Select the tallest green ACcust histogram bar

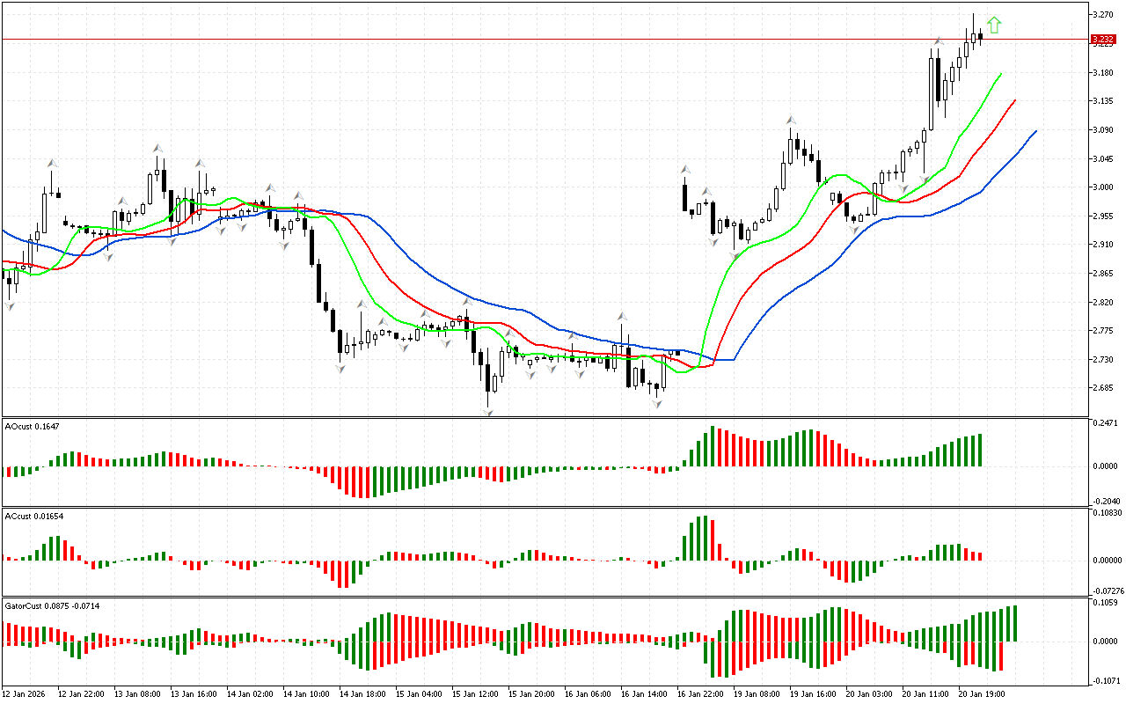click(x=704, y=537)
